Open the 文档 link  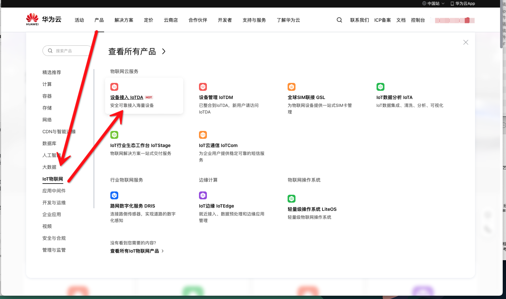(401, 20)
